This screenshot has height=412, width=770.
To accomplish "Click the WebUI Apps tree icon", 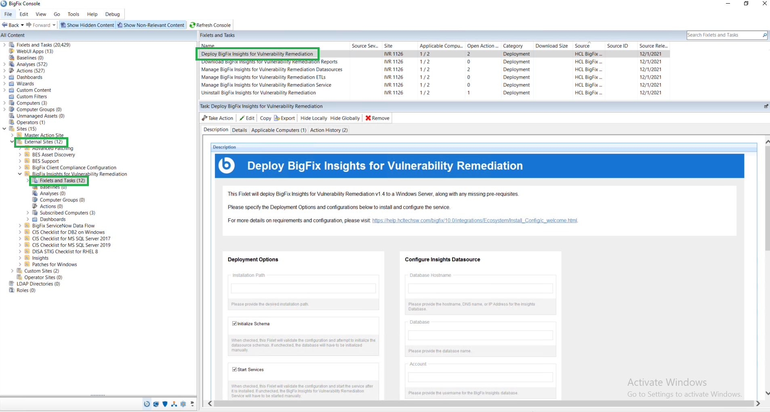I will pyautogui.click(x=12, y=51).
